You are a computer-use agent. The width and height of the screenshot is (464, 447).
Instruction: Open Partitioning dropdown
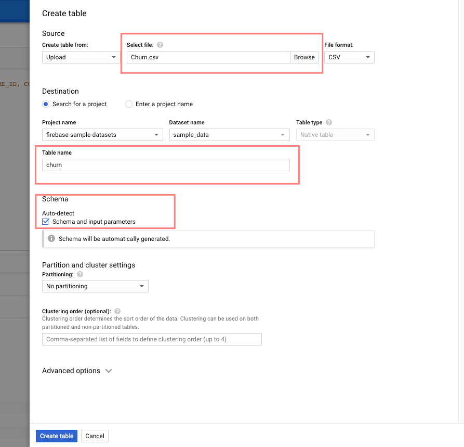coord(95,286)
